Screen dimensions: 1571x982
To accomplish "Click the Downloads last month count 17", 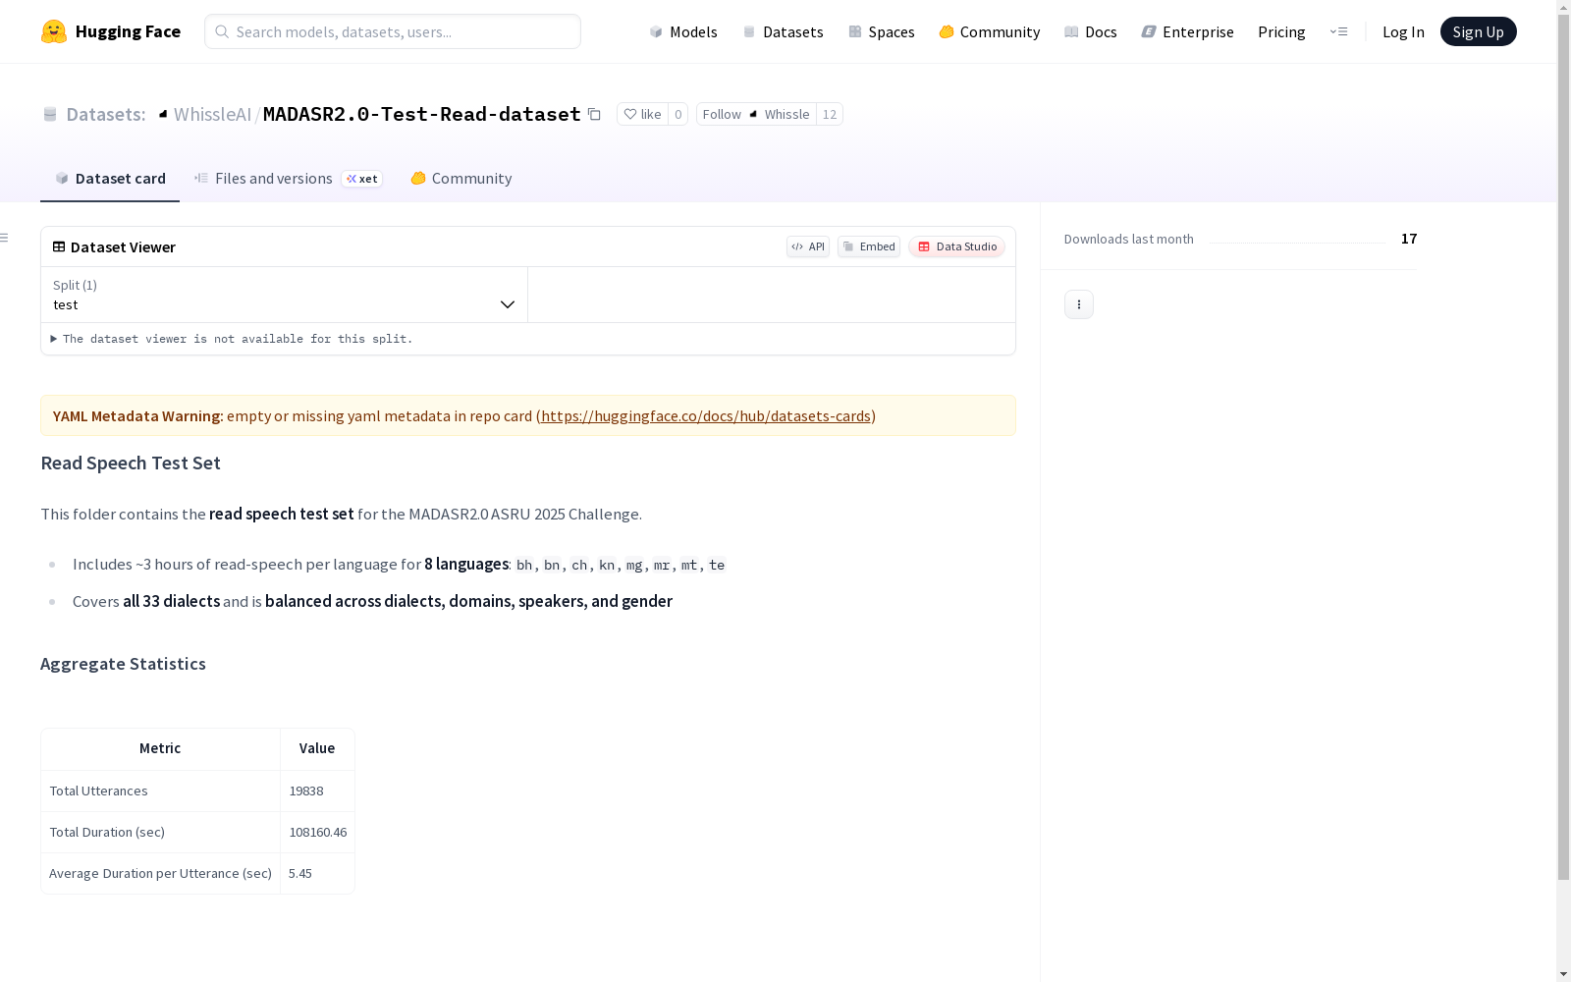I will (x=1409, y=239).
